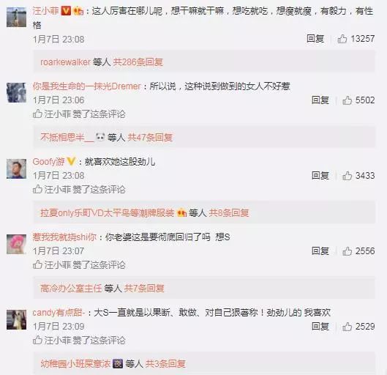Like Goofy游's comment with 3433 likes
Screen dimensions: 387x375
click(x=347, y=176)
